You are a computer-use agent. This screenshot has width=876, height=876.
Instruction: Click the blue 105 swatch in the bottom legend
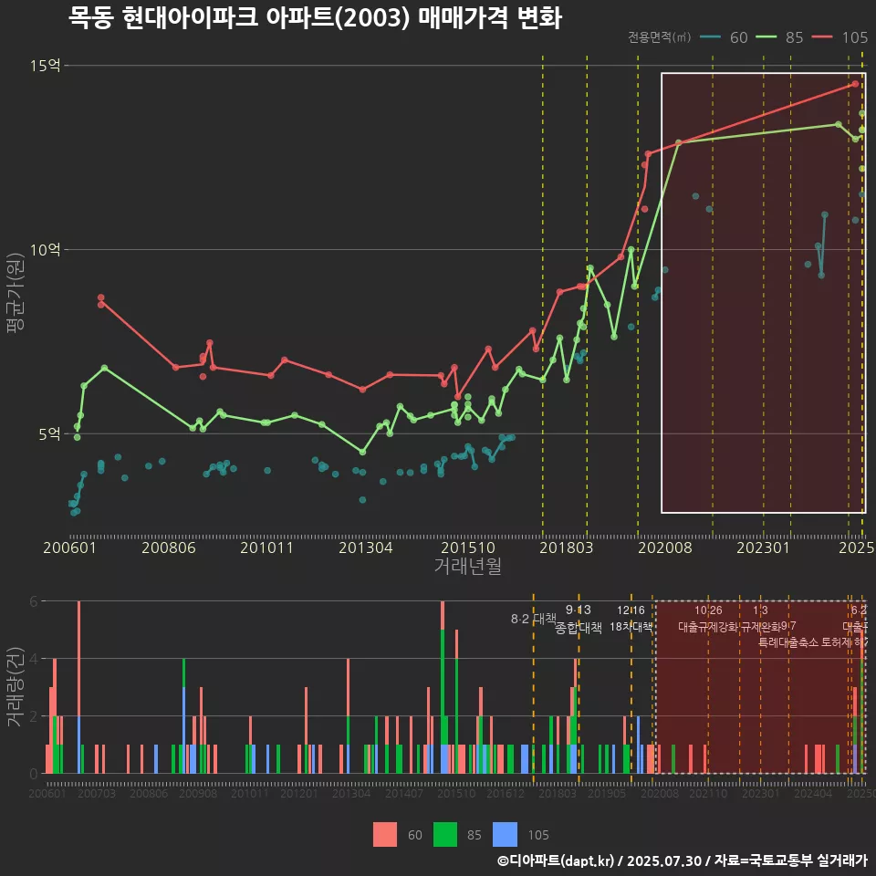click(x=505, y=835)
